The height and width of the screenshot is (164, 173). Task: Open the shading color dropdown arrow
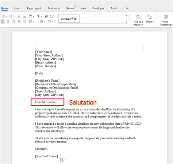coord(45,22)
